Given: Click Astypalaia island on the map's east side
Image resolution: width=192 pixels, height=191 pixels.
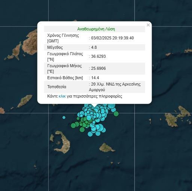Looking at the screenshot, I should (177, 116).
